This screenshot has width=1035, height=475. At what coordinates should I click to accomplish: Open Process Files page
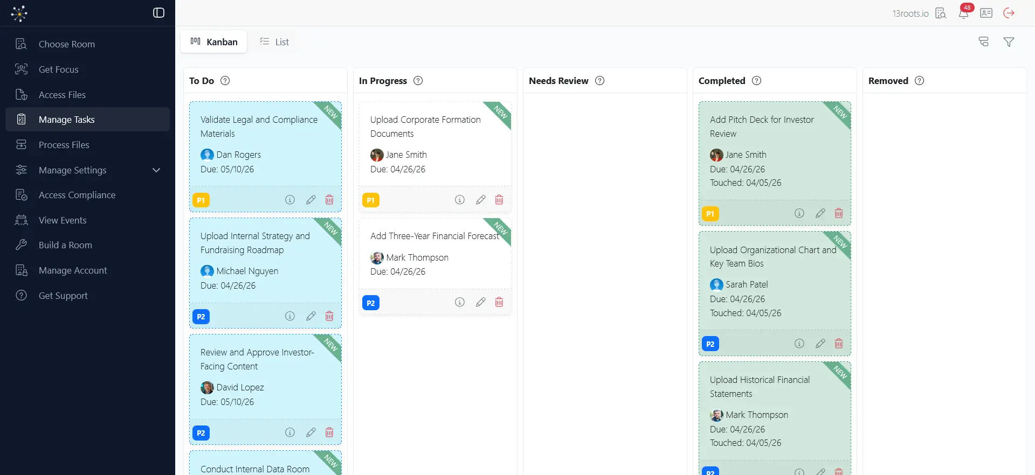tap(87, 145)
